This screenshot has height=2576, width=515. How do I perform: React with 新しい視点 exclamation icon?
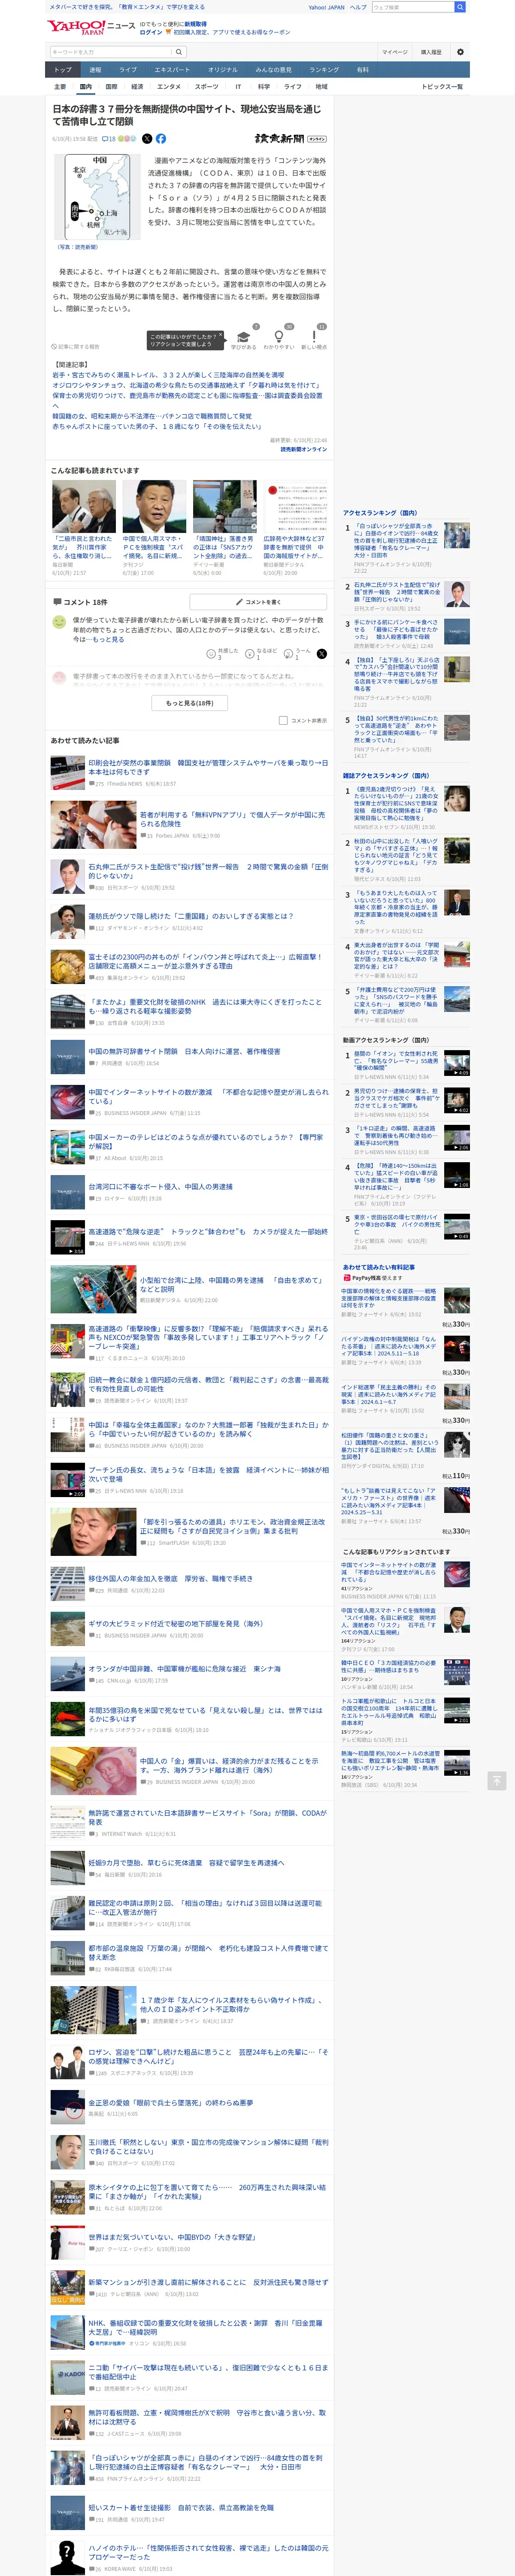tap(314, 338)
